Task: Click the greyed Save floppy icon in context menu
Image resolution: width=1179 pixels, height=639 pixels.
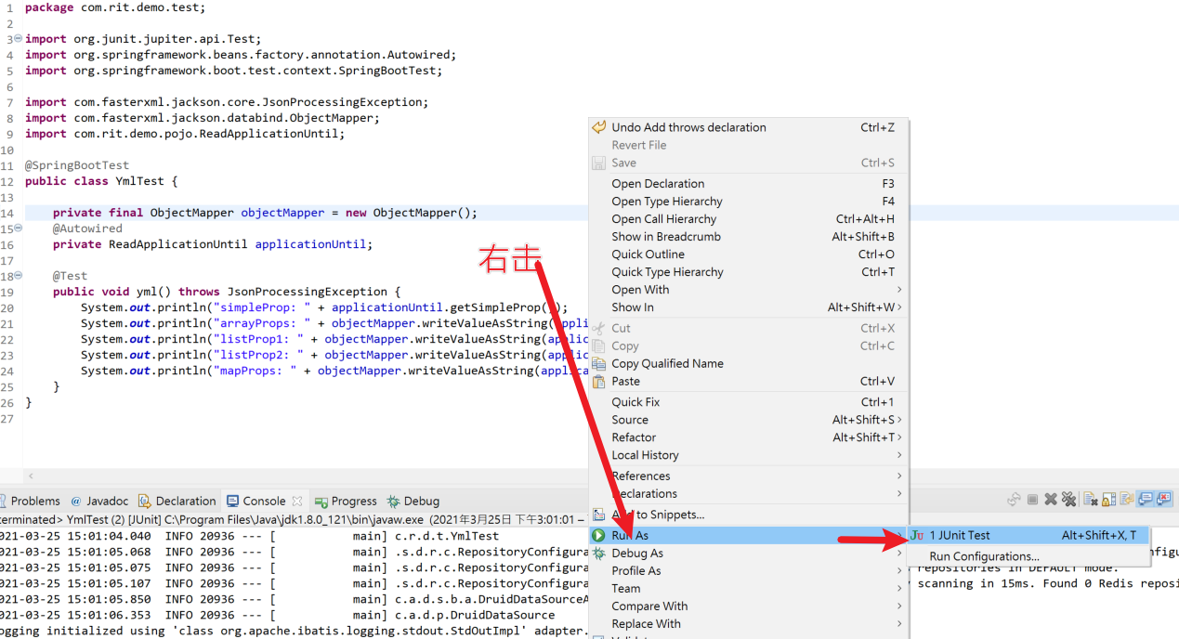Action: point(599,163)
